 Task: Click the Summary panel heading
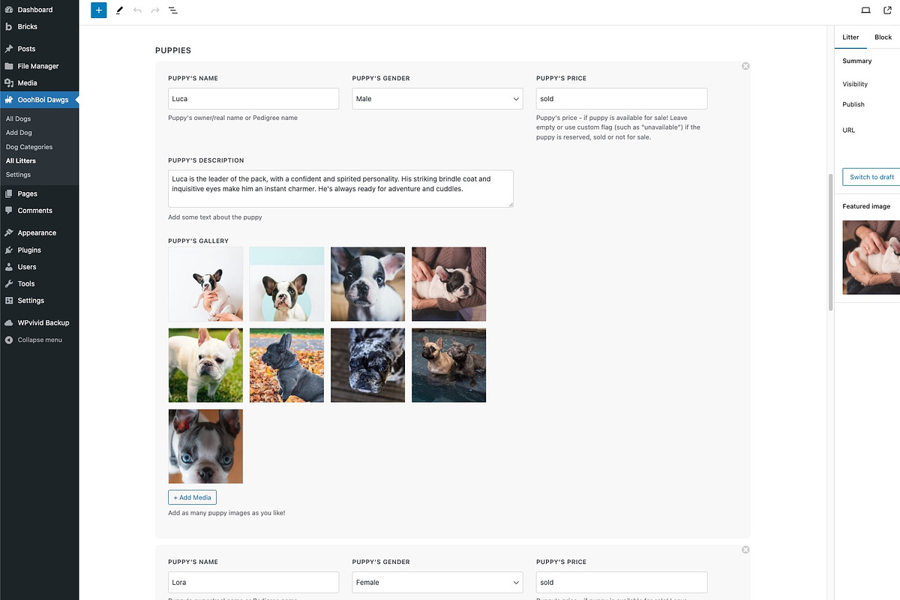[857, 61]
